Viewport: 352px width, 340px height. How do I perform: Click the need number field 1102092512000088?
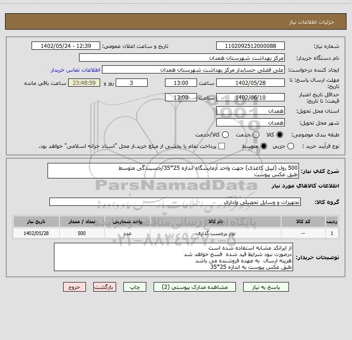251,46
